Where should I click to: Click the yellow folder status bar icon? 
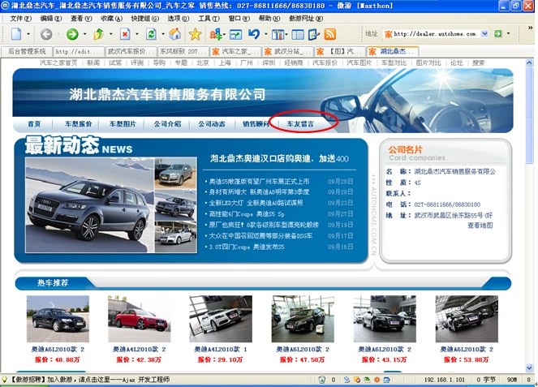pyautogui.click(x=357, y=380)
